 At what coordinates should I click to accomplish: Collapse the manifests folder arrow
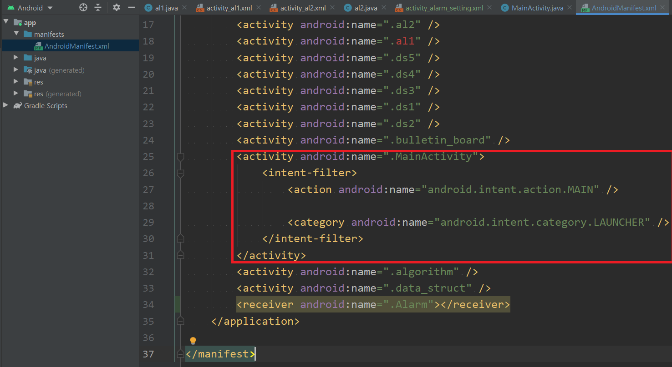[16, 34]
